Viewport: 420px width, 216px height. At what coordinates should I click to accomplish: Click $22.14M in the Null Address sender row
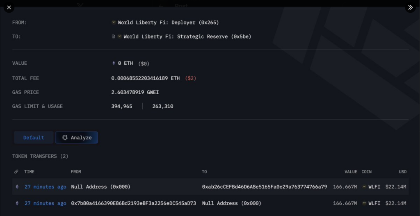pos(396,187)
